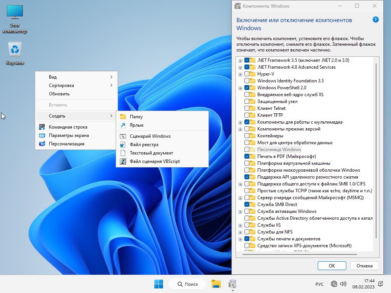
Task: Expand 'Компоненты прежних версий' node
Action: pos(241,129)
